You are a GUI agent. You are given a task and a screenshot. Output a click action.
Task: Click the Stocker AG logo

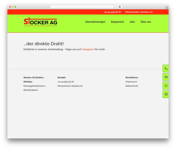pos(40,22)
